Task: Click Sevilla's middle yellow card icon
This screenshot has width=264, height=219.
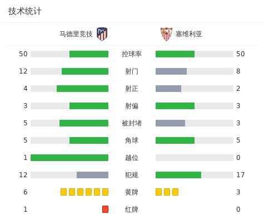Action: point(167,192)
